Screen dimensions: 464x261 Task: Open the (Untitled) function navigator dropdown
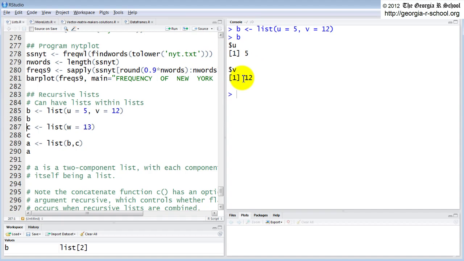32,219
